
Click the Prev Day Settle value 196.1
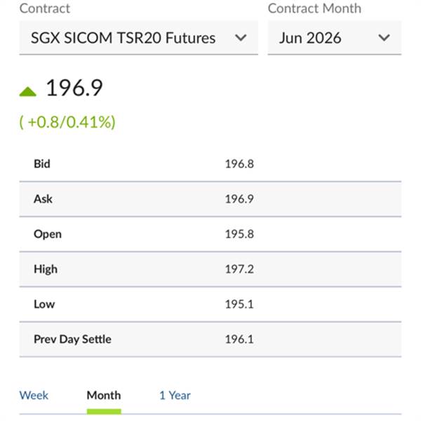click(x=239, y=339)
